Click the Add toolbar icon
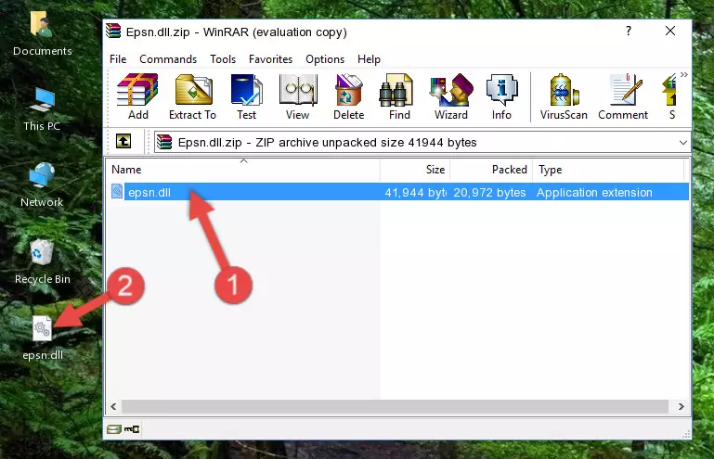This screenshot has width=714, height=459. click(137, 96)
